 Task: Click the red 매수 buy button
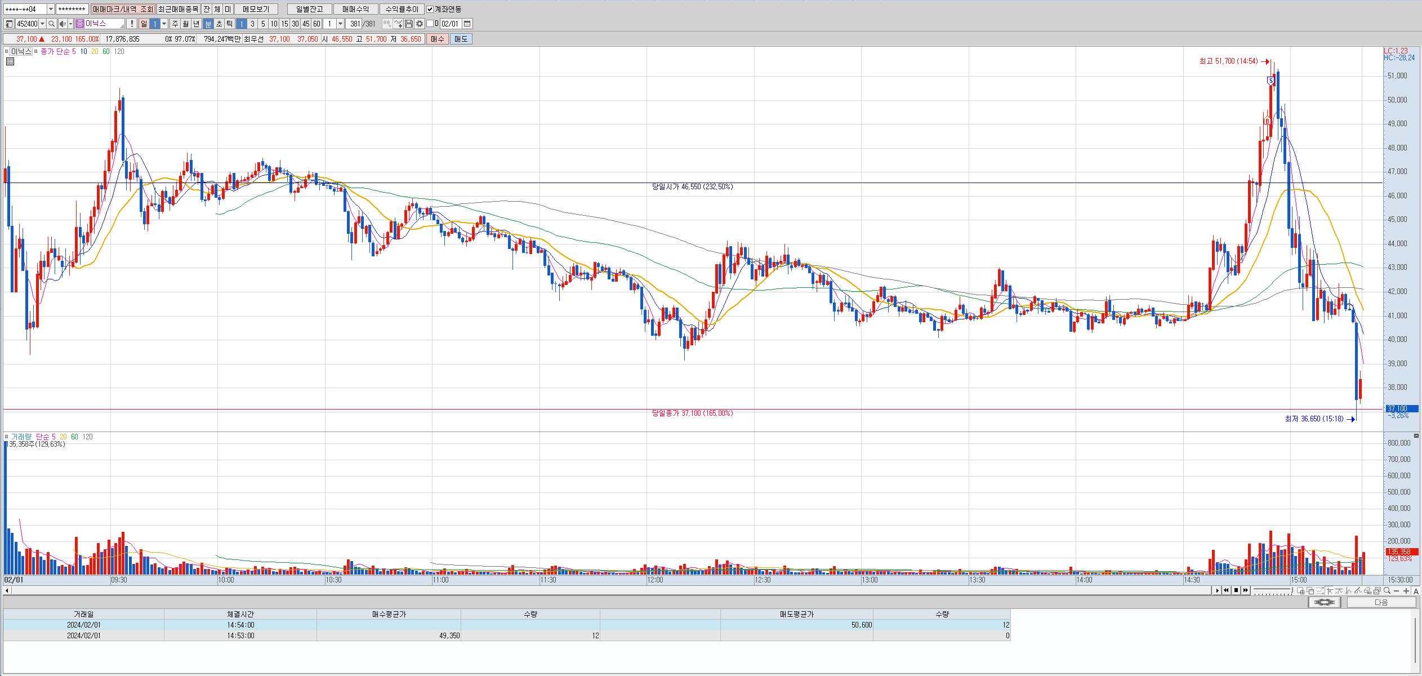[x=438, y=39]
